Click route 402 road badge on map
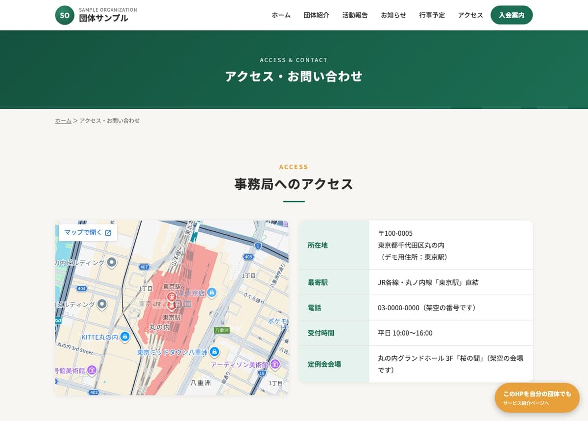 click(x=94, y=392)
